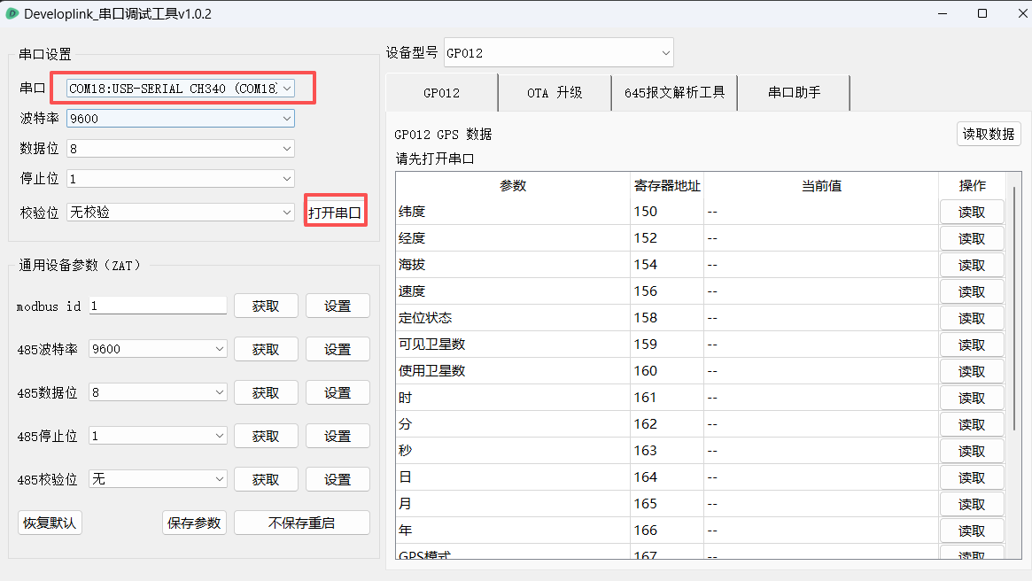Select the 纬度 parameter cell
The width and height of the screenshot is (1032, 581).
tap(513, 211)
